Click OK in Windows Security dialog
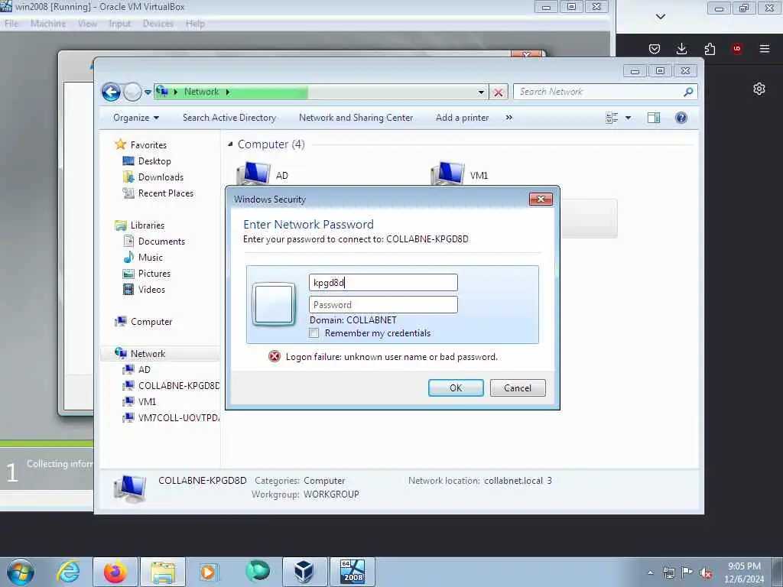 pyautogui.click(x=456, y=388)
